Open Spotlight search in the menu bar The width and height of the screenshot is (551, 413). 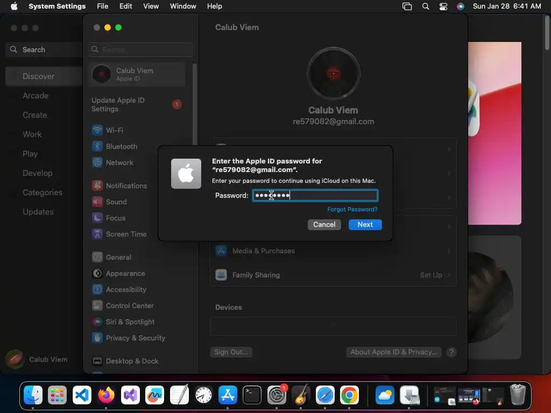[x=426, y=6]
